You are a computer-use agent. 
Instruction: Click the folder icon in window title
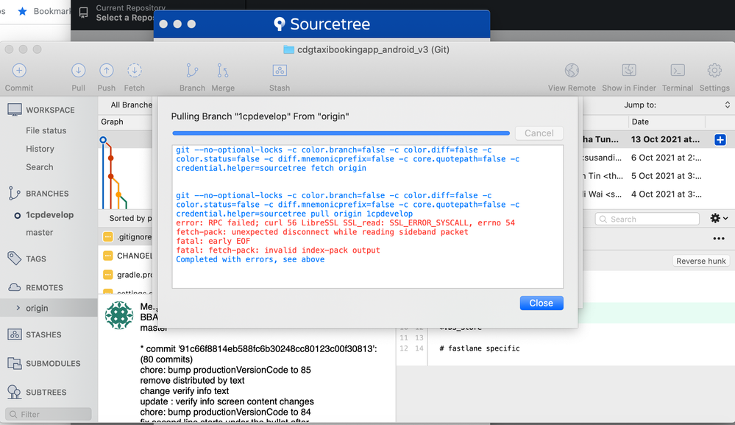tap(288, 49)
